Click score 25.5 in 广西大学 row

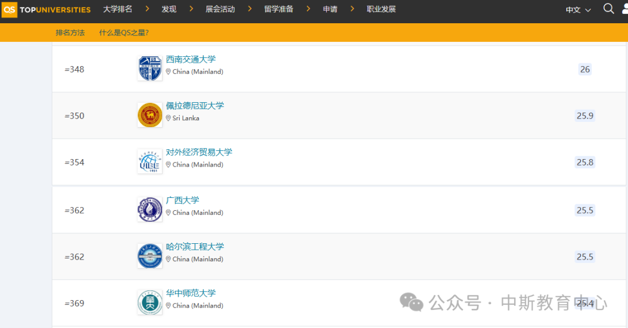coord(585,210)
